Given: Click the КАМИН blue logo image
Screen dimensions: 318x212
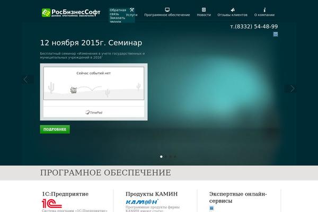Looking at the screenshot, I should pos(142,201).
